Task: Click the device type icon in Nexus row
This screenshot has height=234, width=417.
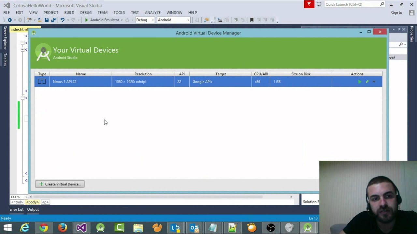Action: [42, 82]
